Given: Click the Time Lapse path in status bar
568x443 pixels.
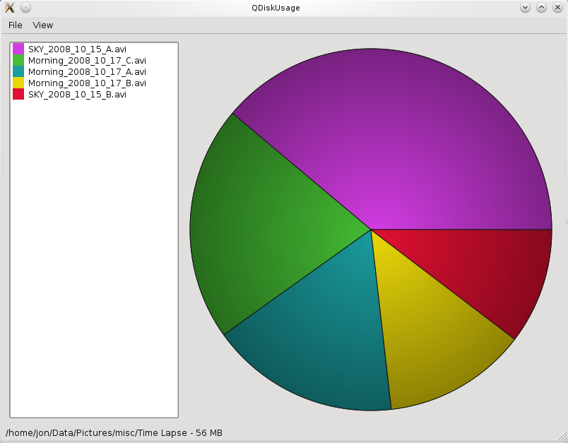Looking at the screenshot, I should tap(114, 433).
